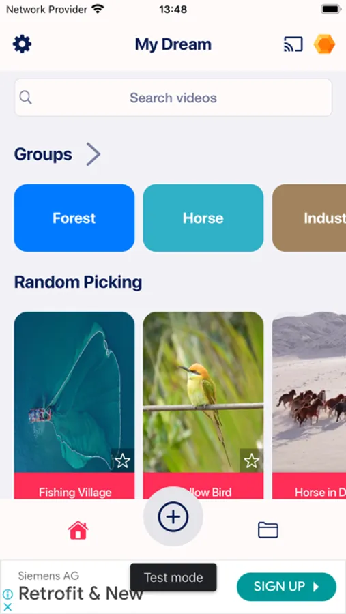Go to the Home tab
Viewport: 346px width, 614px height.
78,530
